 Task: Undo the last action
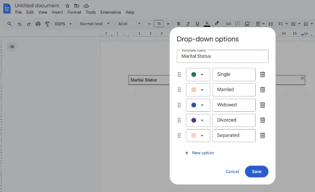coord(19,24)
